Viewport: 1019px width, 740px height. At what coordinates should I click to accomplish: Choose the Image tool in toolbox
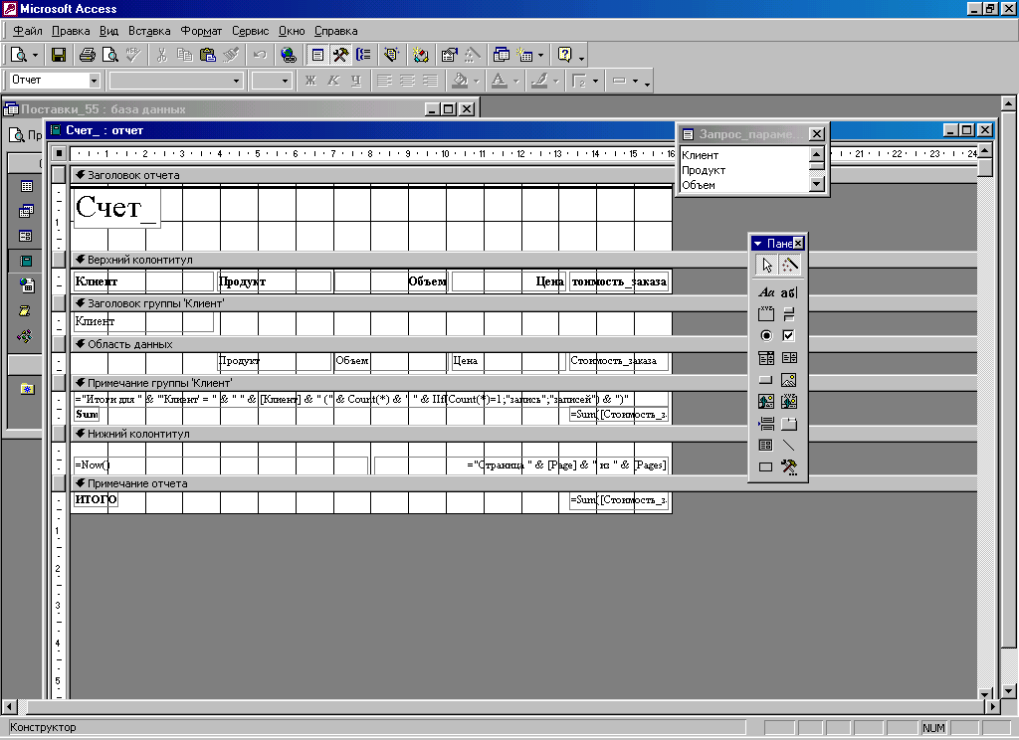(x=788, y=379)
